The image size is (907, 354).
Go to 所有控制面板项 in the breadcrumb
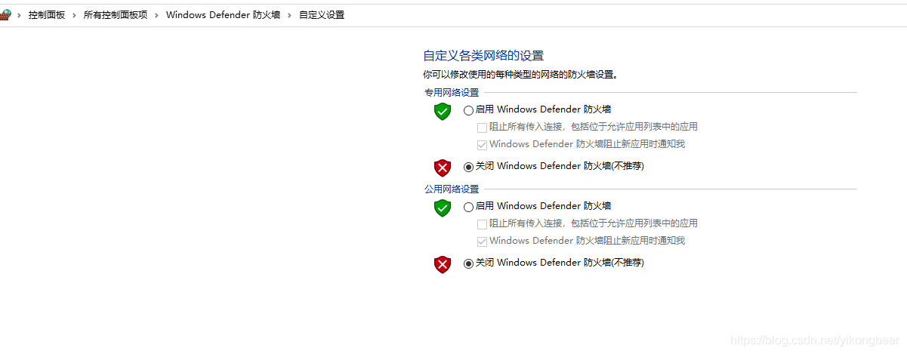[116, 15]
